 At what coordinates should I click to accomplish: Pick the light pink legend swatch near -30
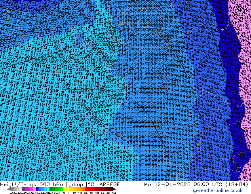pos(34,189)
